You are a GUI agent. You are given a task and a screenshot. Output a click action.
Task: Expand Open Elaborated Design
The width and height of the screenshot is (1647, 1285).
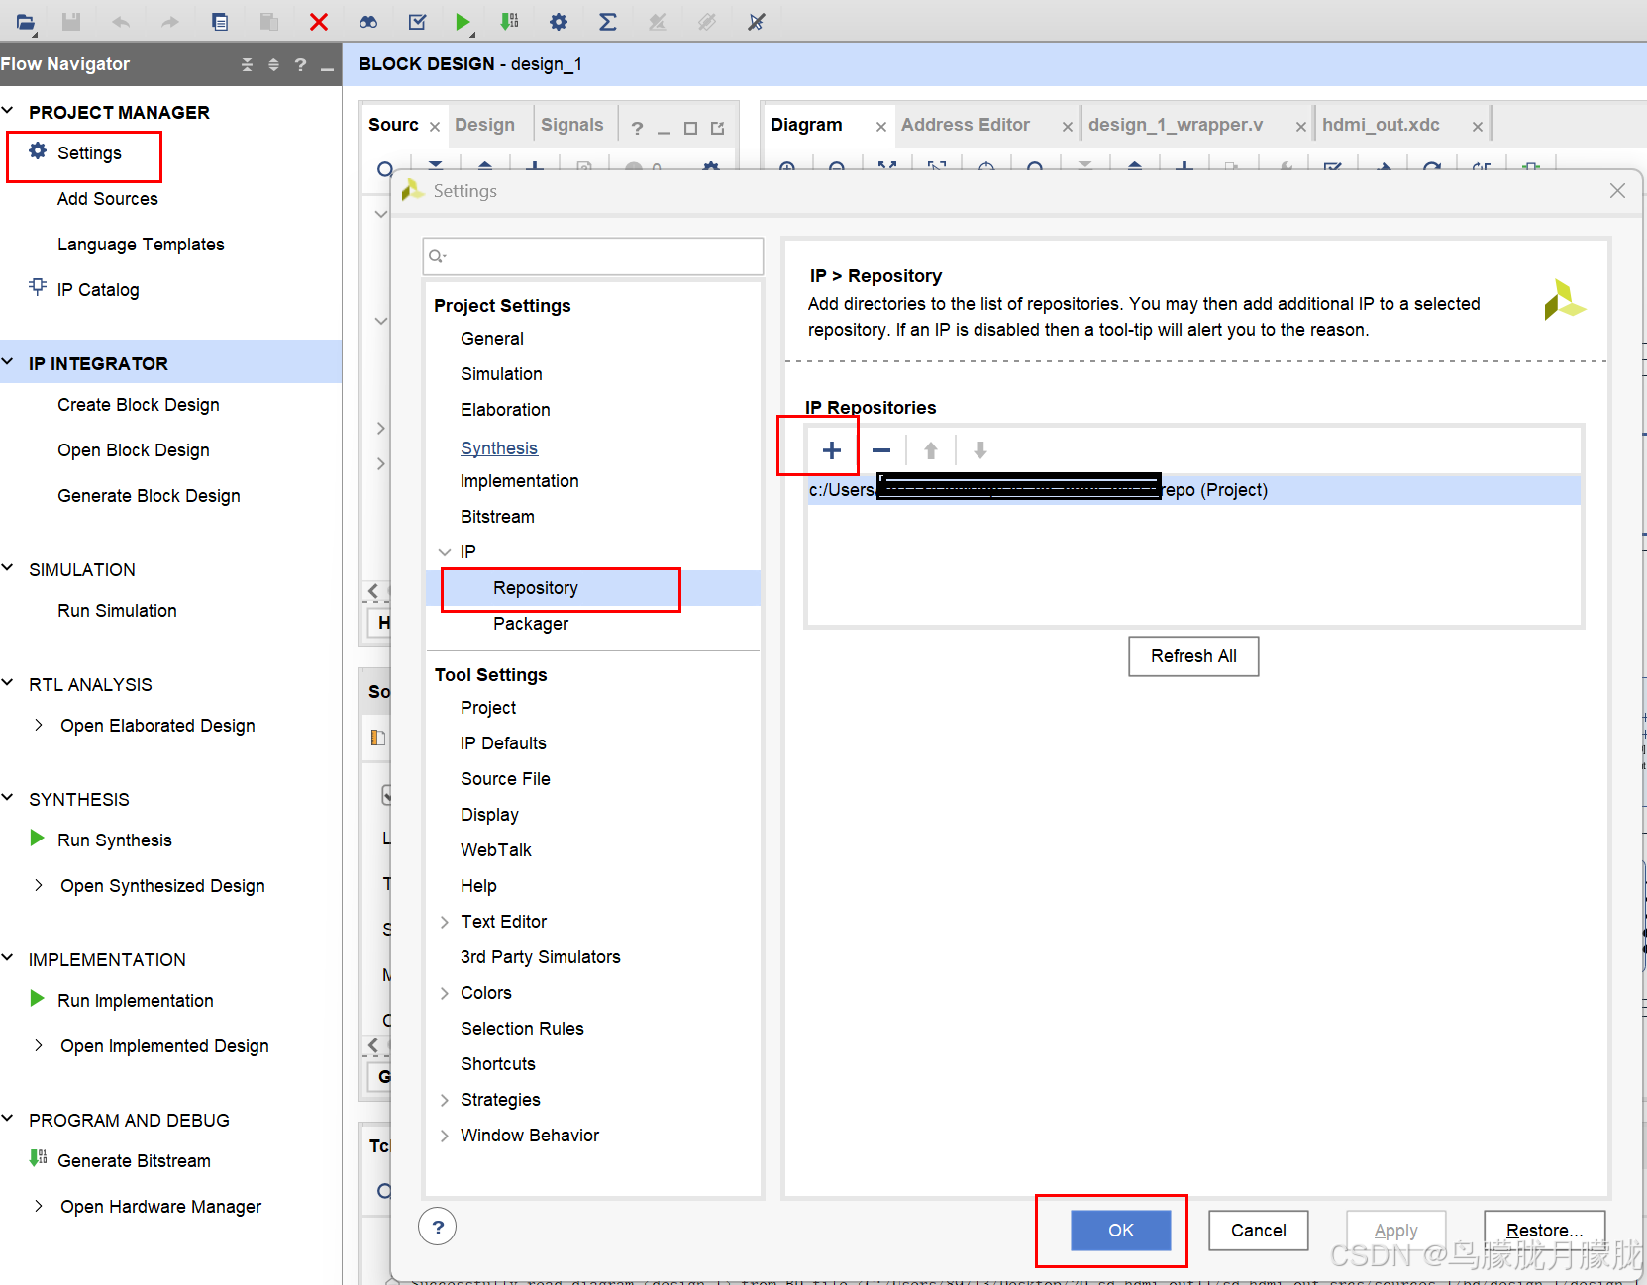click(x=39, y=725)
